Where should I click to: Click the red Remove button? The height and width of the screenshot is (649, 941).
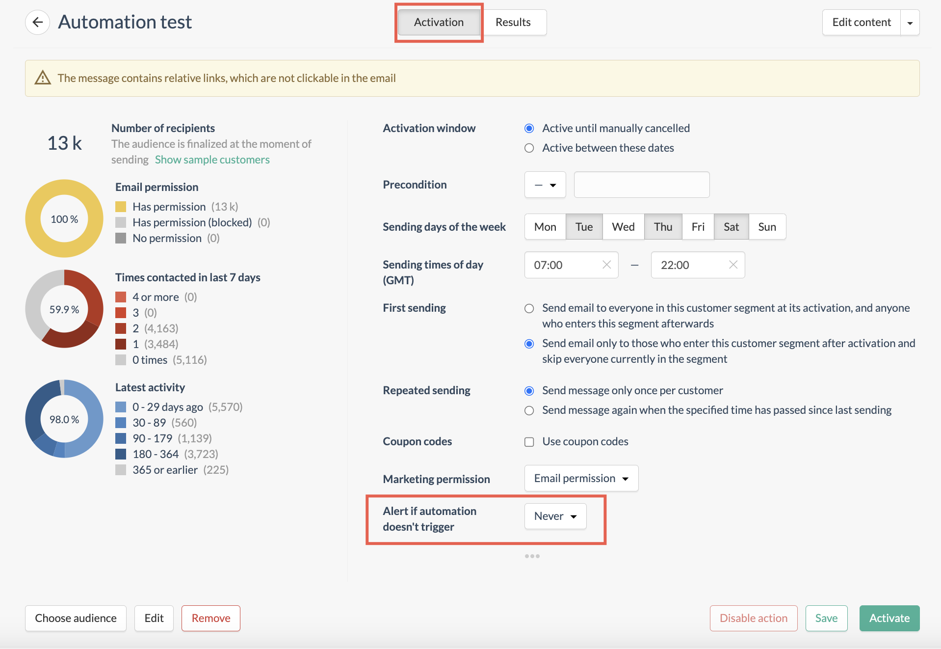point(211,618)
